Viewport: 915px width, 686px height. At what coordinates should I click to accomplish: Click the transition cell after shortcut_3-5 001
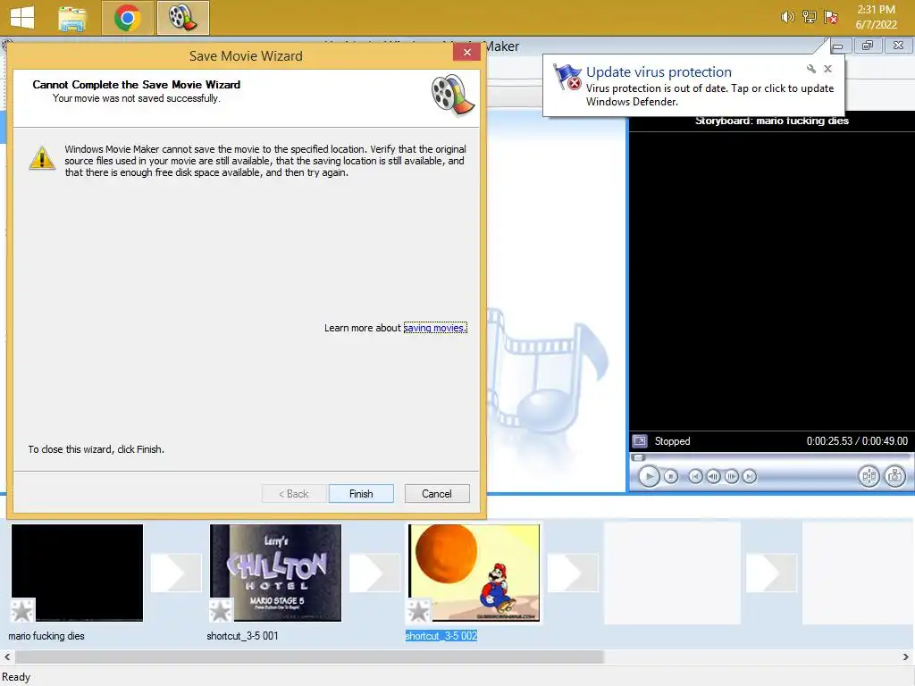coord(374,573)
